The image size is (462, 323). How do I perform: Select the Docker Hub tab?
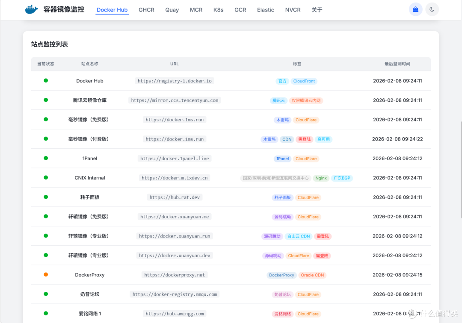[112, 10]
